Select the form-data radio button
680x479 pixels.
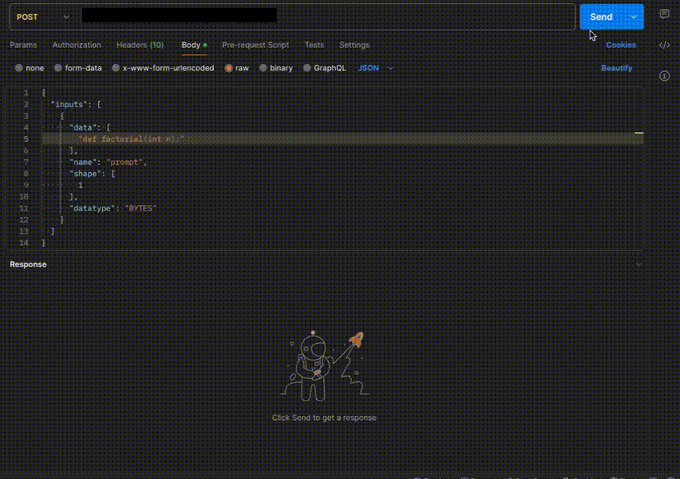(58, 68)
